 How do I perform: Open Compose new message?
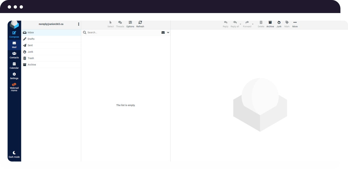[x=14, y=34]
